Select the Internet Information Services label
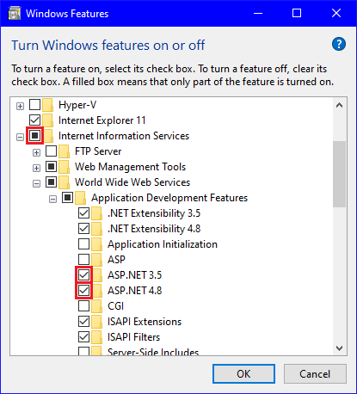Screen dimensions: 357x394 pyautogui.click(x=124, y=136)
